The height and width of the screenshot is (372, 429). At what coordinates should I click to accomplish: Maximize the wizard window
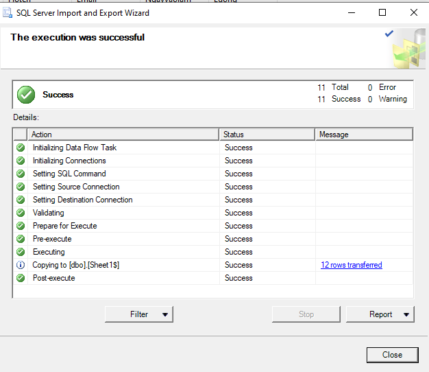(382, 12)
